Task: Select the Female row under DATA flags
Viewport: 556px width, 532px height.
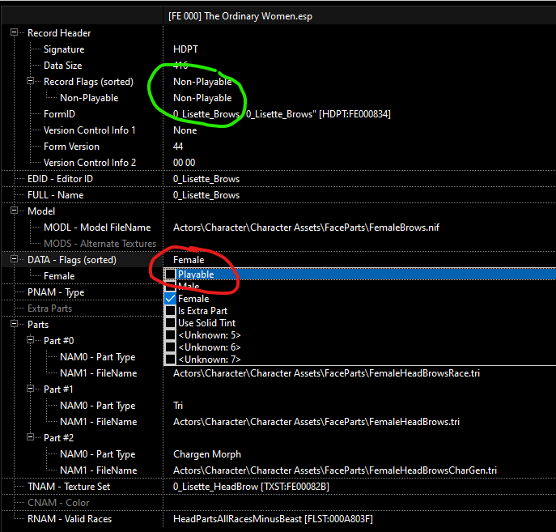Action: (59, 276)
